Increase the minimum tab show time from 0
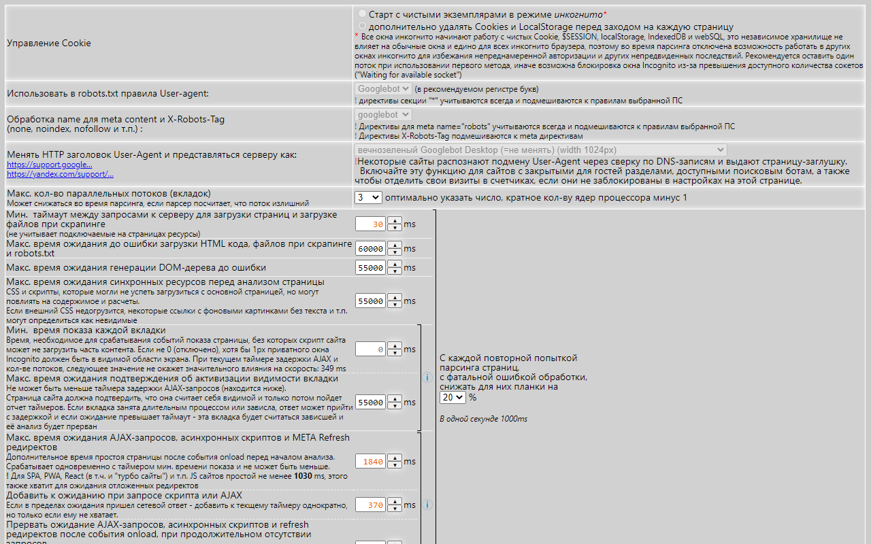The image size is (871, 544). [394, 345]
